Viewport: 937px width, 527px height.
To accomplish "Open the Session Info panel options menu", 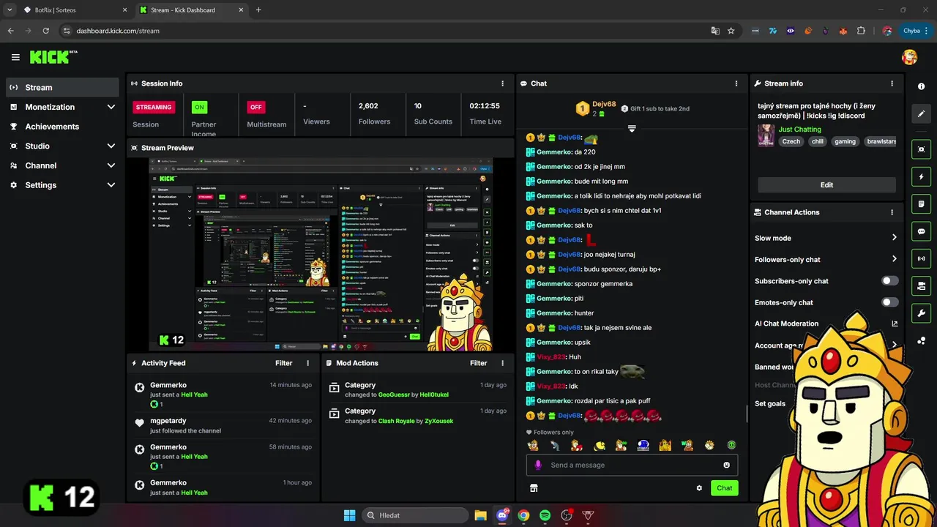I will tap(502, 83).
